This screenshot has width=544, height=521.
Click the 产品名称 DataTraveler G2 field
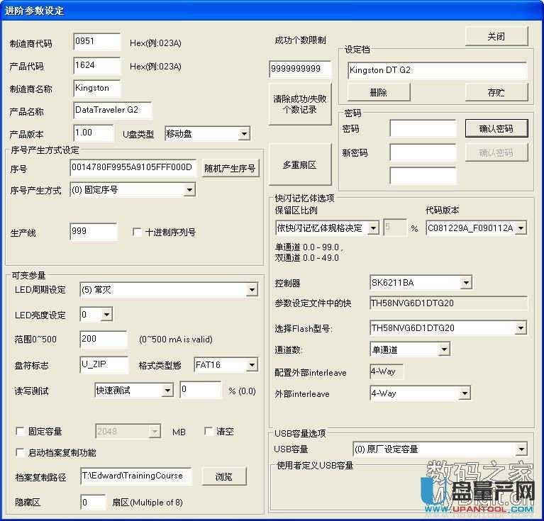[x=112, y=111]
